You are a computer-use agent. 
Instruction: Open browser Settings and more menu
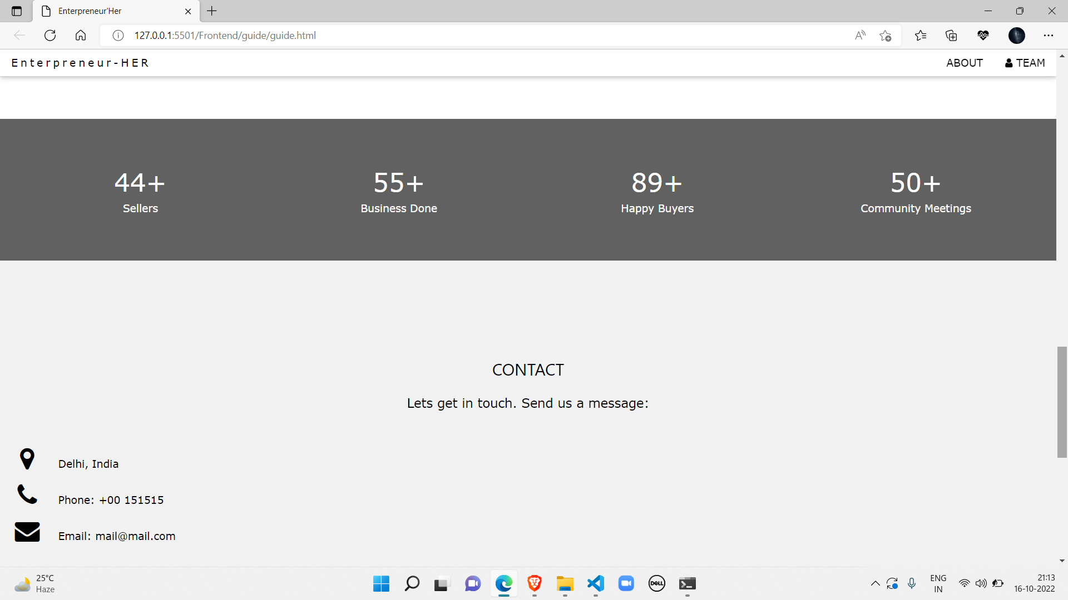pos(1048,36)
